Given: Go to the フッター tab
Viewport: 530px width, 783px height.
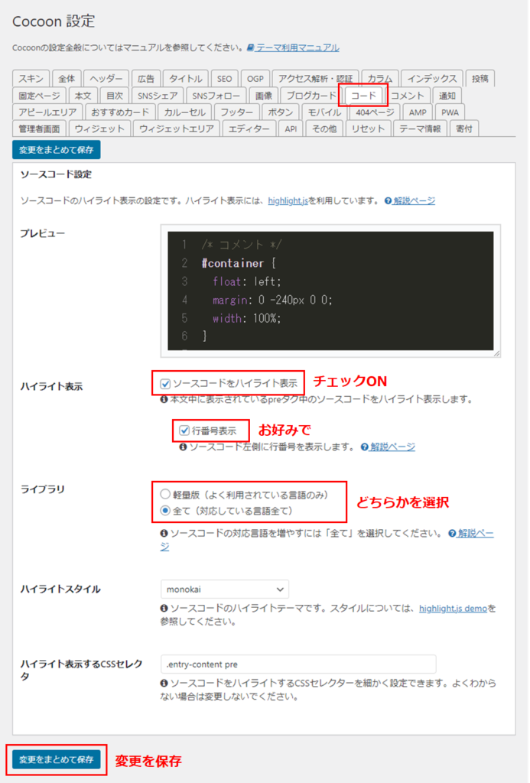Looking at the screenshot, I should click(236, 112).
